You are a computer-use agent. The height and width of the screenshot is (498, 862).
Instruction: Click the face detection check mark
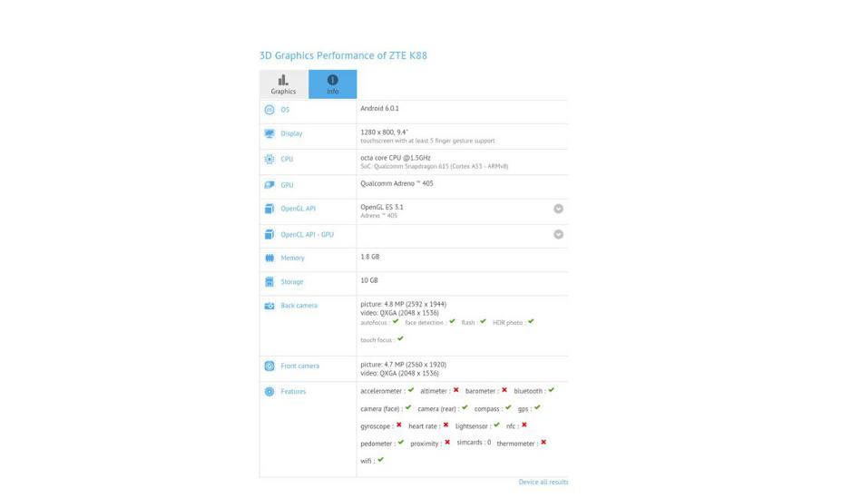click(x=452, y=321)
